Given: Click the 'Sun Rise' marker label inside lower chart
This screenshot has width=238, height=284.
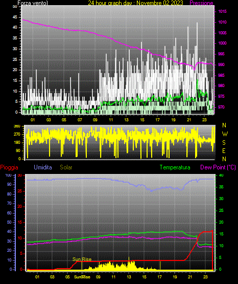Looking at the screenshot, I should [82, 259].
